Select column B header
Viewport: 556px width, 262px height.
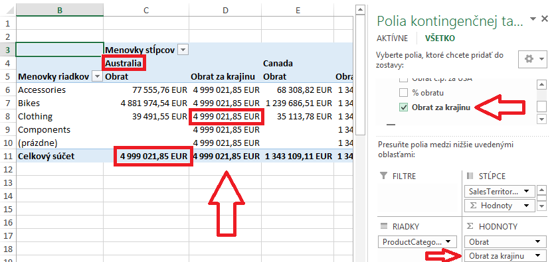coord(60,10)
